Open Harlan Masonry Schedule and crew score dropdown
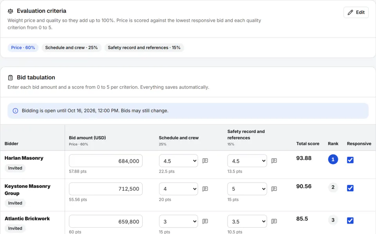The width and height of the screenshot is (376, 234). 179,161
